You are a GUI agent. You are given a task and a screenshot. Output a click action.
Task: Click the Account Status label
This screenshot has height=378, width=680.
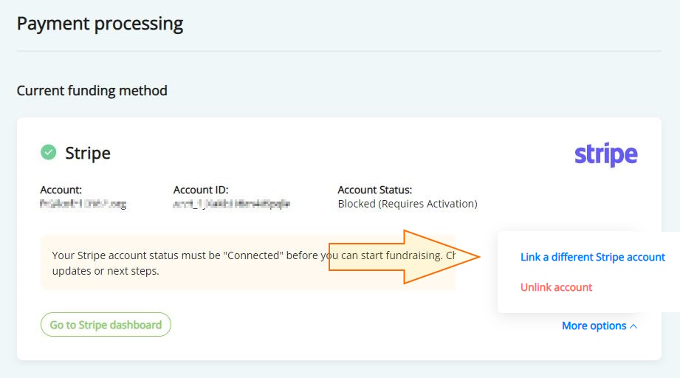pos(374,190)
